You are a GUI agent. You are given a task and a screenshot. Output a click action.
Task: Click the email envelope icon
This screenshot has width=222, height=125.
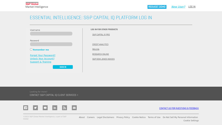coord(74,108)
